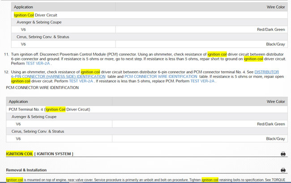Click 'Avenger & Sebring Coupe' in PCM table

(34, 117)
